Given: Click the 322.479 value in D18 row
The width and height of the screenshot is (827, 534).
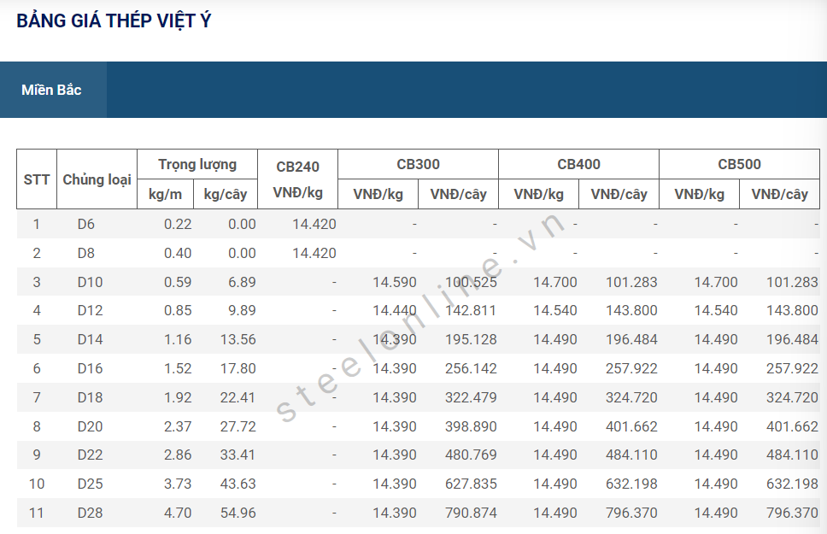Looking at the screenshot, I should pos(471,398).
